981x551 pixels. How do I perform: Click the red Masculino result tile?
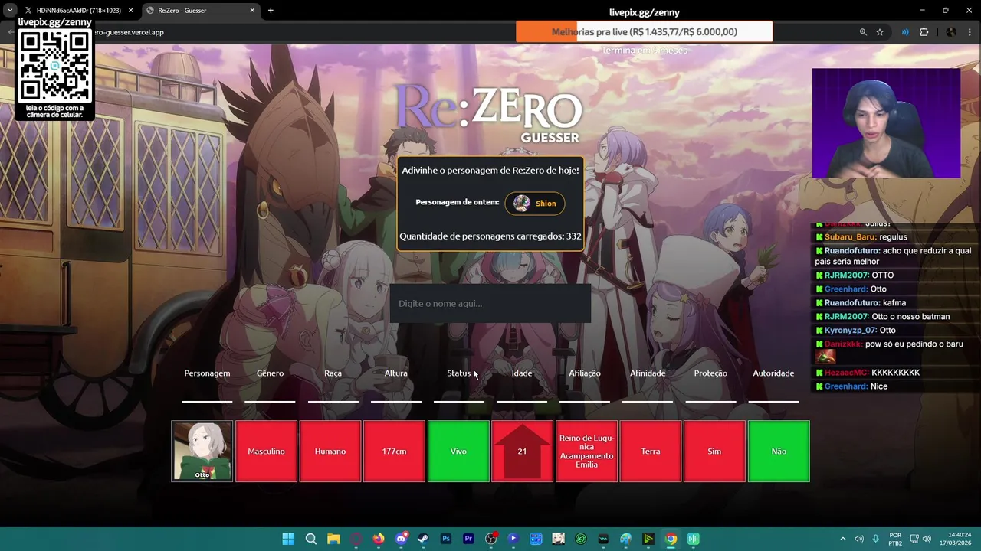tap(266, 452)
